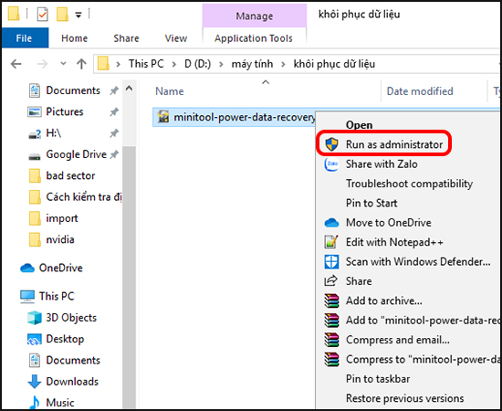Go back with the Back arrow
This screenshot has width=502, height=411.
[x=16, y=64]
